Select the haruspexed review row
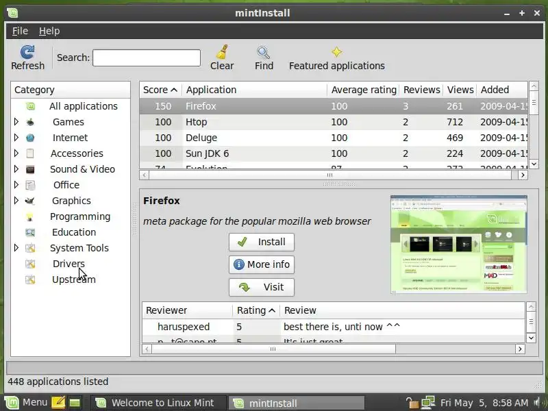This screenshot has height=411, width=548. [334, 327]
